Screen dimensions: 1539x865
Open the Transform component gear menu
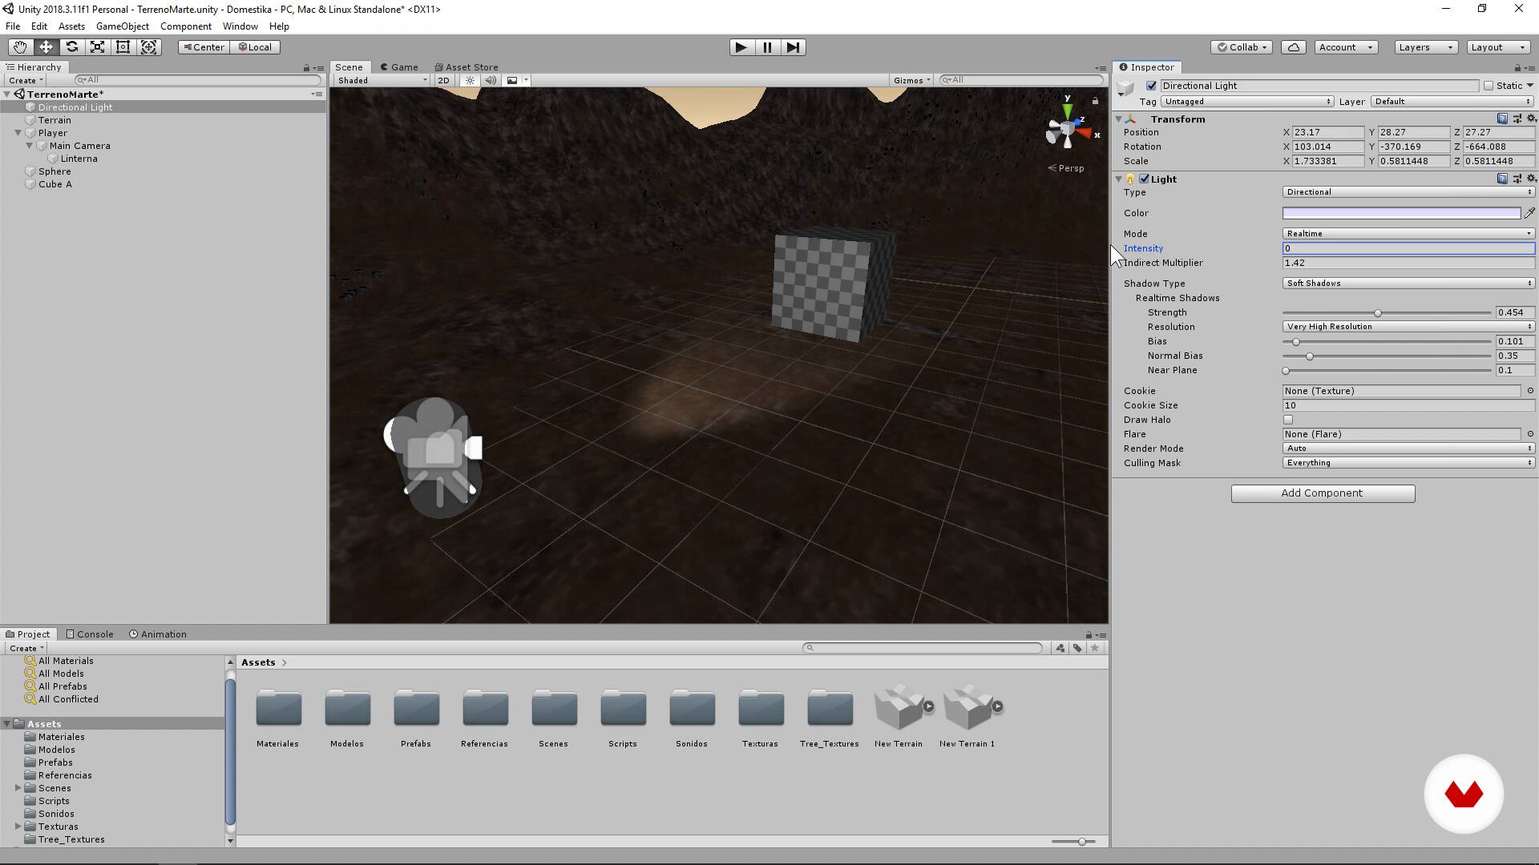click(1531, 119)
